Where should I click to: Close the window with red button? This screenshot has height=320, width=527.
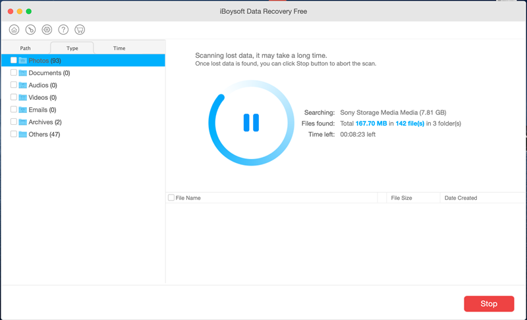pyautogui.click(x=11, y=11)
